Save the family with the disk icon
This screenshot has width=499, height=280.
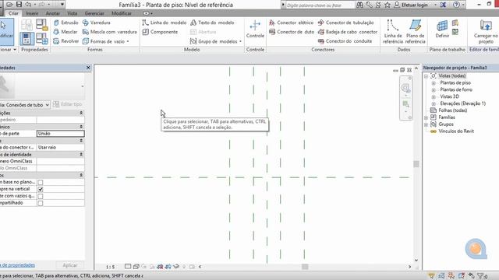point(19,5)
